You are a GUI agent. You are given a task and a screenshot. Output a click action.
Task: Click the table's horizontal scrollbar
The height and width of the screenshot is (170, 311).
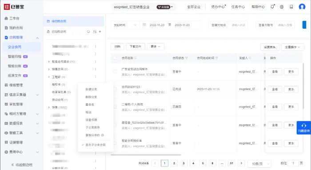146,155
